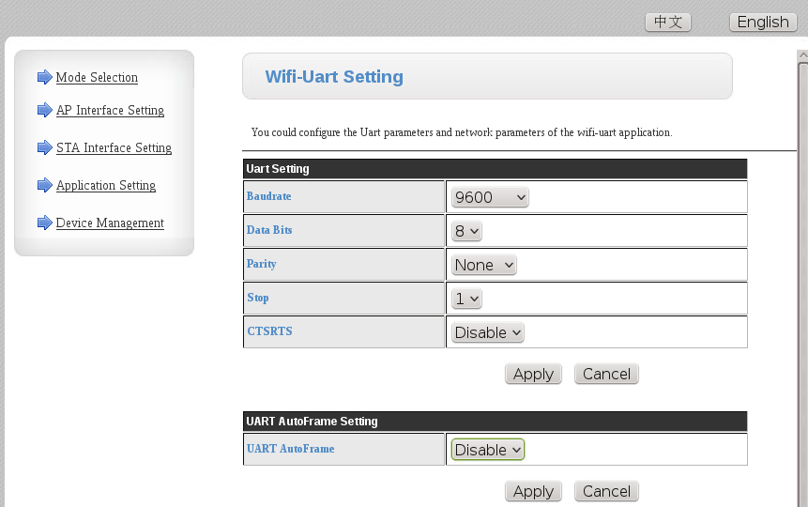Viewport: 808px width, 507px height.
Task: Go to AP Interface Setting
Action: (x=110, y=111)
